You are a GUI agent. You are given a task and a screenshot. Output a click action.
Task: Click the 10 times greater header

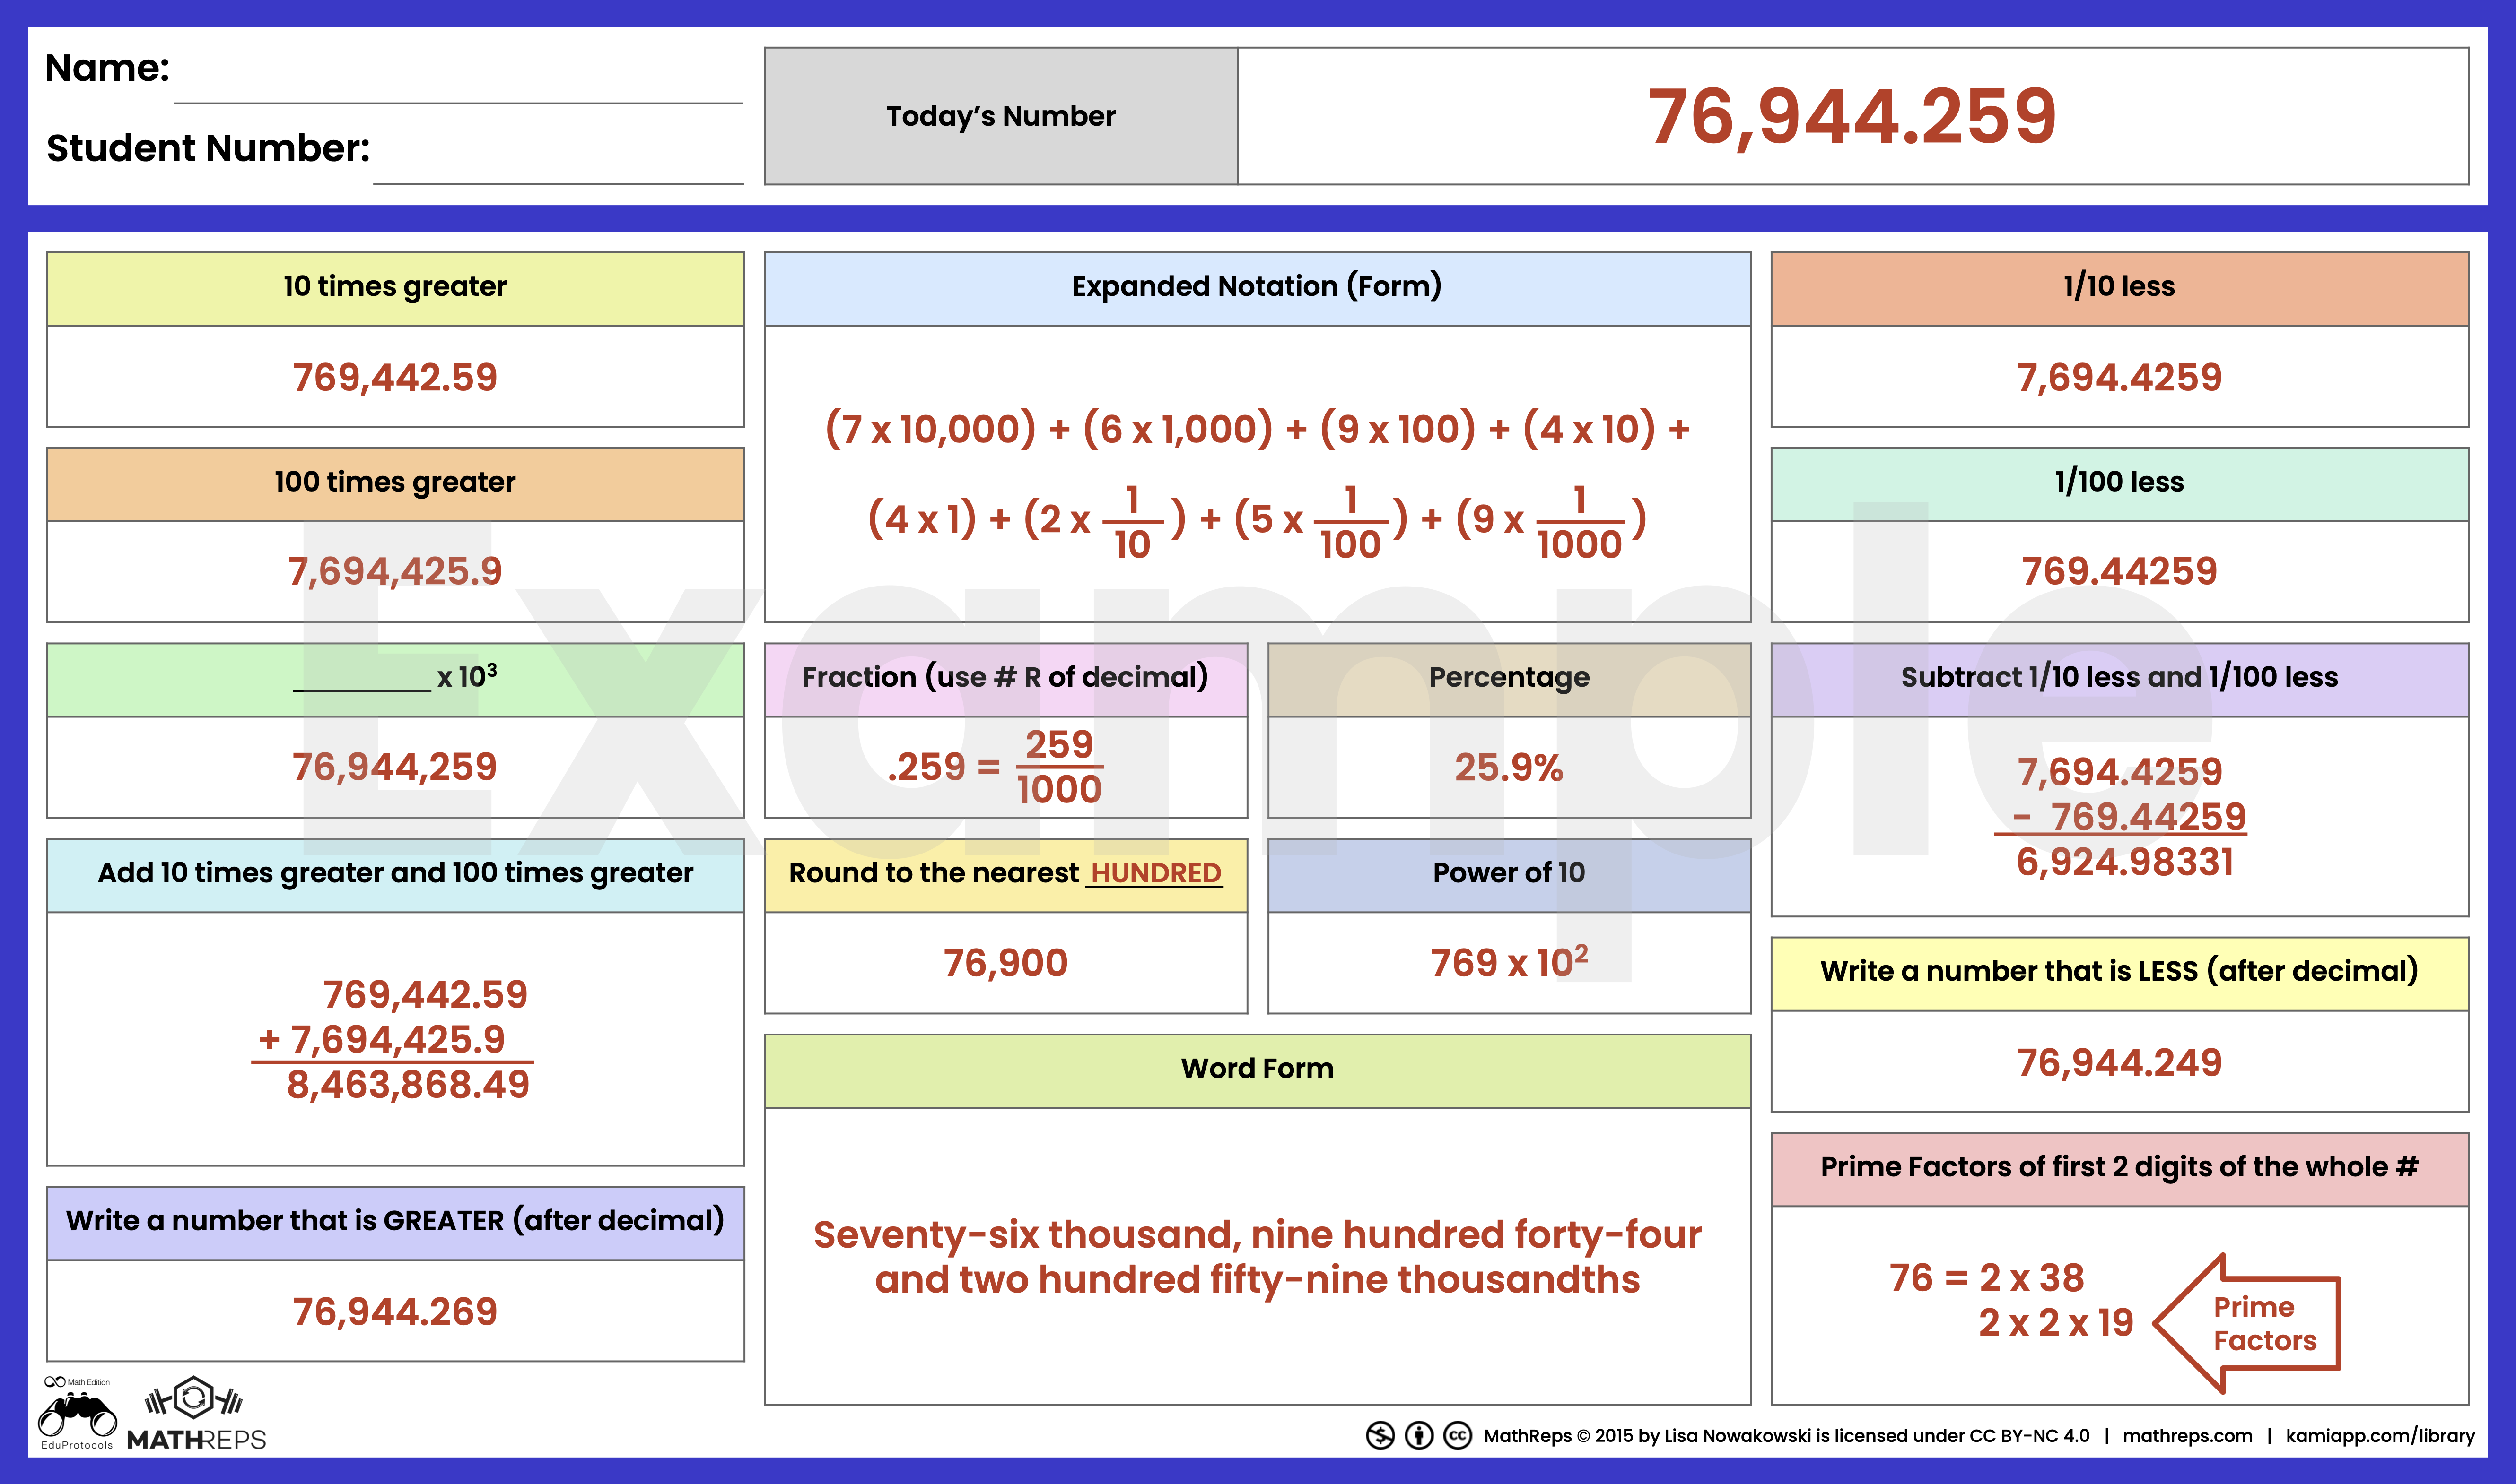[395, 288]
